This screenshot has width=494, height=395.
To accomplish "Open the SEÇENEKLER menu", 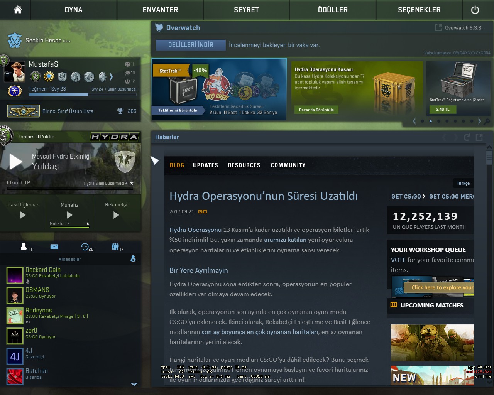I will (x=419, y=10).
